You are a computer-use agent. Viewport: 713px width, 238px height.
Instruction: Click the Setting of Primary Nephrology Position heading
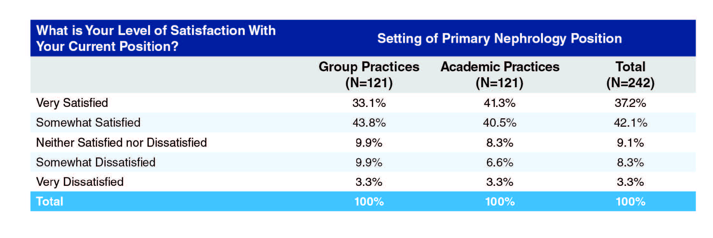coord(499,38)
